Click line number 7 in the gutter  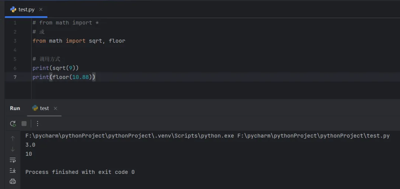click(15, 77)
